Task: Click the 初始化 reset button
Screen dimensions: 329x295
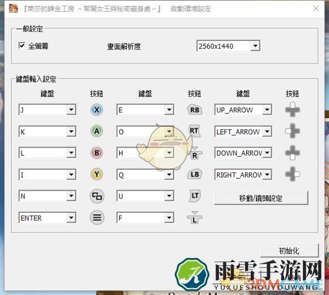Action: coord(289,250)
